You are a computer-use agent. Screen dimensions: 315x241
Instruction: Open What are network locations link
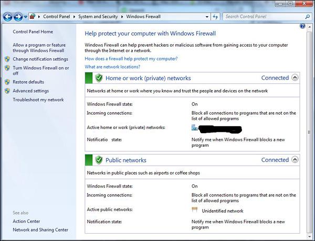pyautogui.click(x=112, y=67)
